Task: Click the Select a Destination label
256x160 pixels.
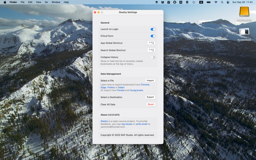Action: [x=111, y=97]
